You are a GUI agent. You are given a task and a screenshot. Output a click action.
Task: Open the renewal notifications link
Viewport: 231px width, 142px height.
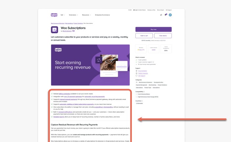click(65, 112)
